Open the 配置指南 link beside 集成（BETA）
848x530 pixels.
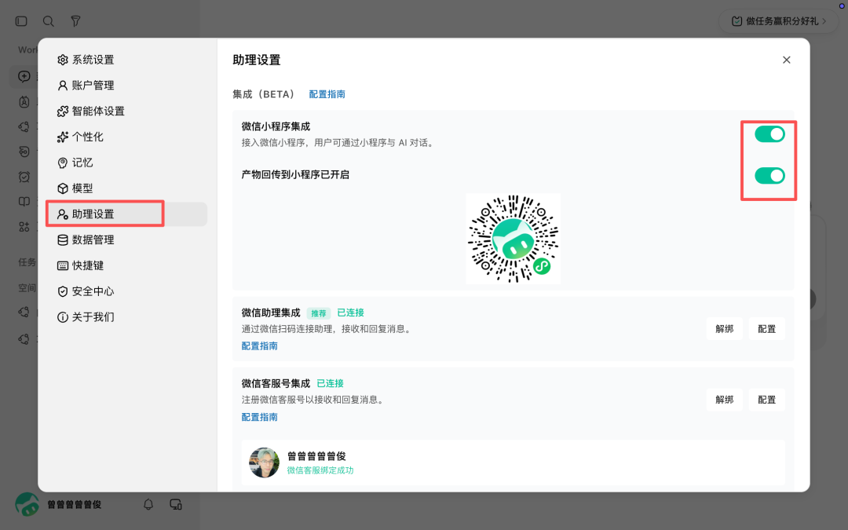point(327,94)
